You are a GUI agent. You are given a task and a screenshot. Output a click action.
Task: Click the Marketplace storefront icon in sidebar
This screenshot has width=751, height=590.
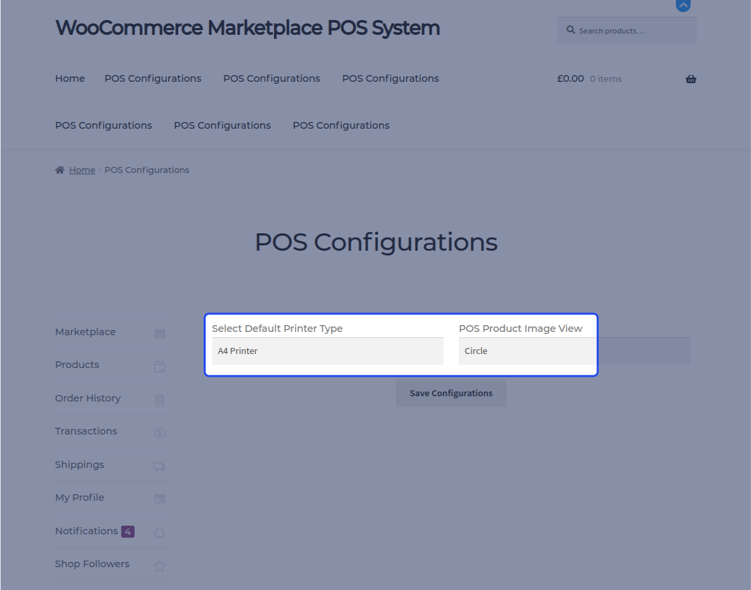159,334
